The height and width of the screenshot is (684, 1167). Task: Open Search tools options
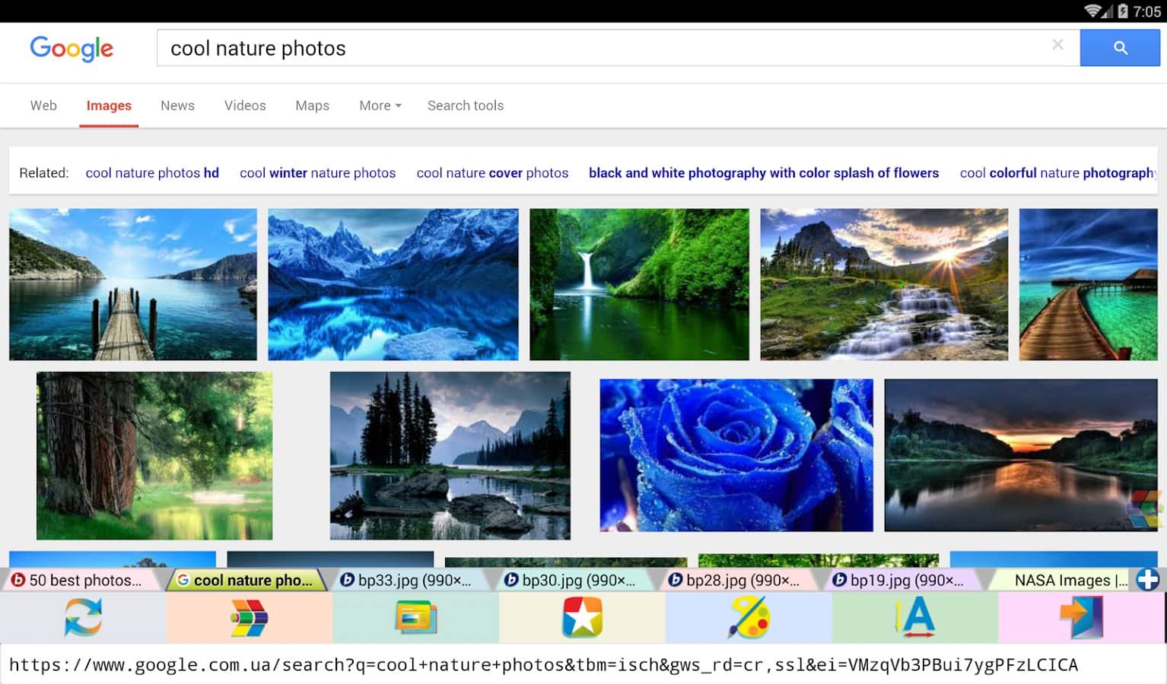pos(466,106)
